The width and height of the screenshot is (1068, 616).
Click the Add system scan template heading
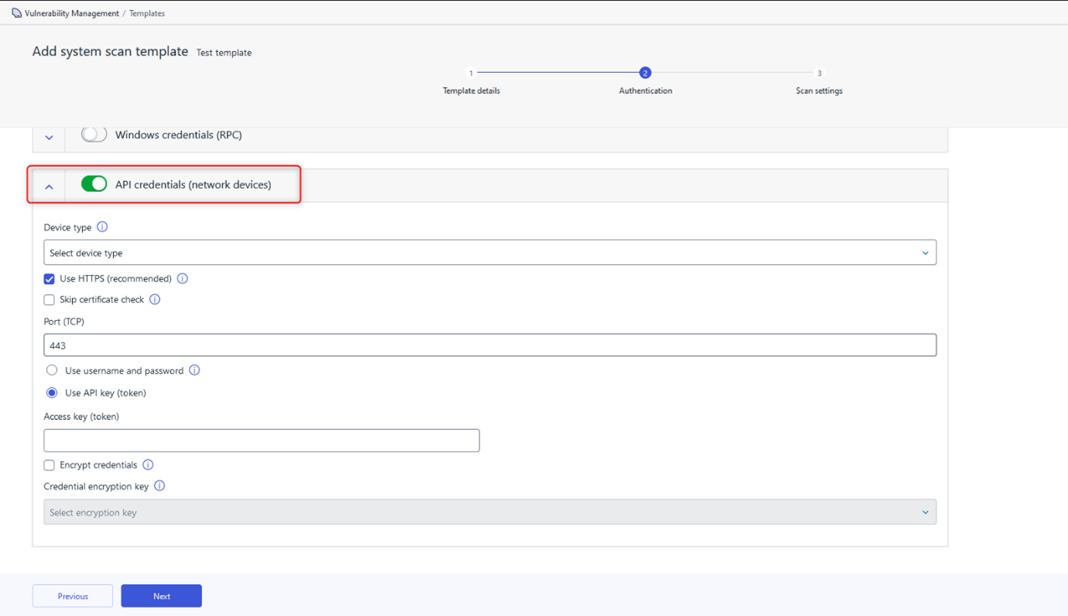pos(110,51)
